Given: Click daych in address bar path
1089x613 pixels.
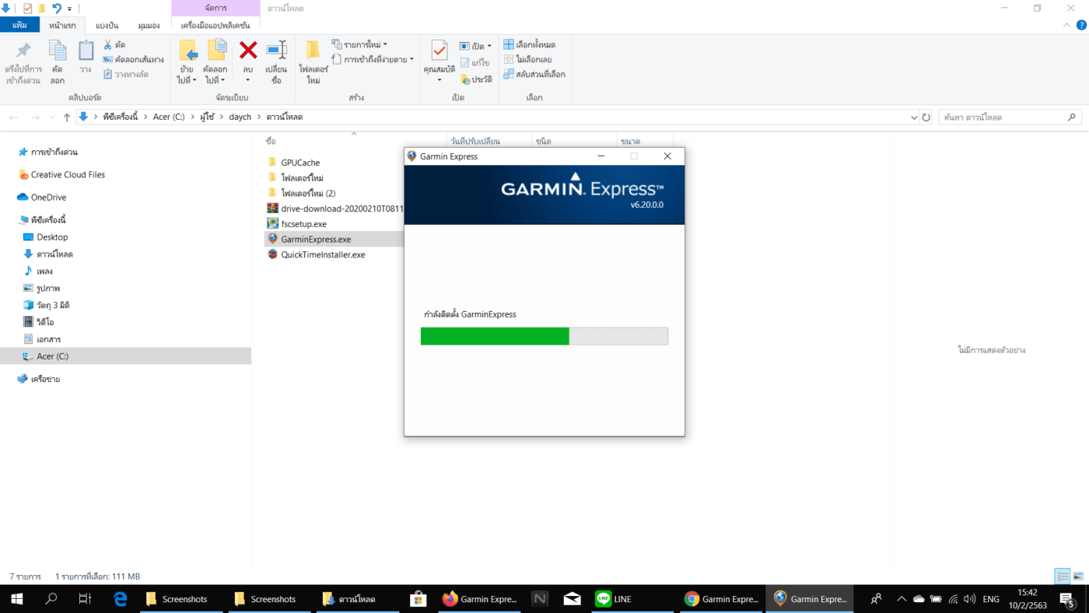Looking at the screenshot, I should point(240,117).
